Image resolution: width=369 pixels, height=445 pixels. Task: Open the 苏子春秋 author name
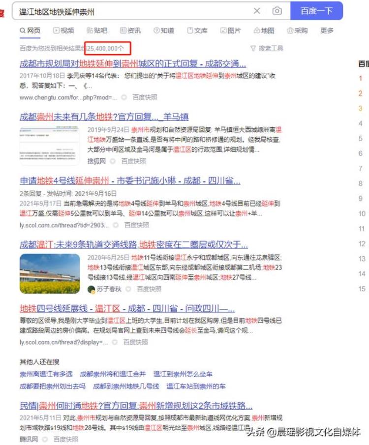coord(109,289)
